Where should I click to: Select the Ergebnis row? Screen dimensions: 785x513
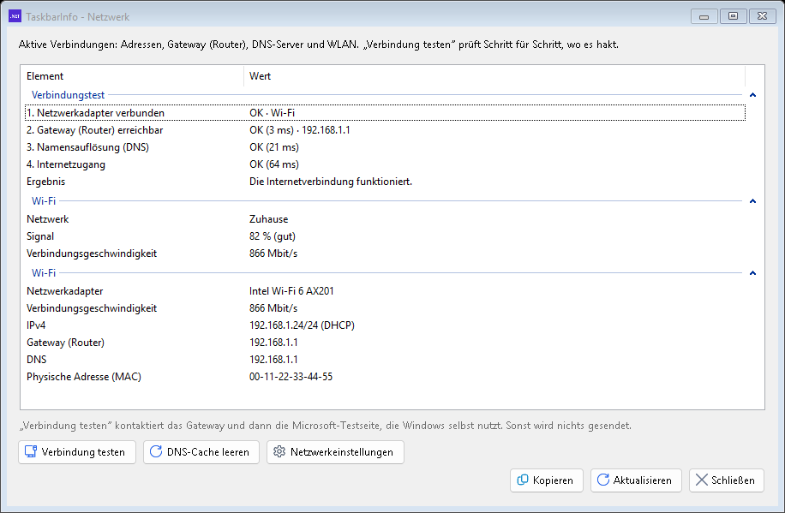tap(385, 182)
